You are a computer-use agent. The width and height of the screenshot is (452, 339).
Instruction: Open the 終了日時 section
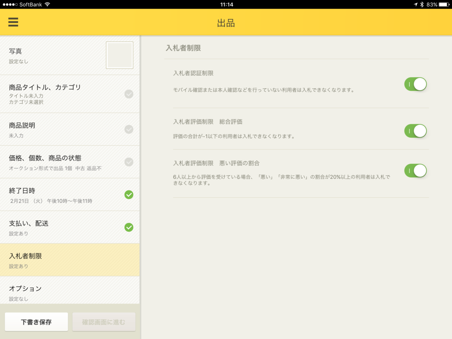70,195
